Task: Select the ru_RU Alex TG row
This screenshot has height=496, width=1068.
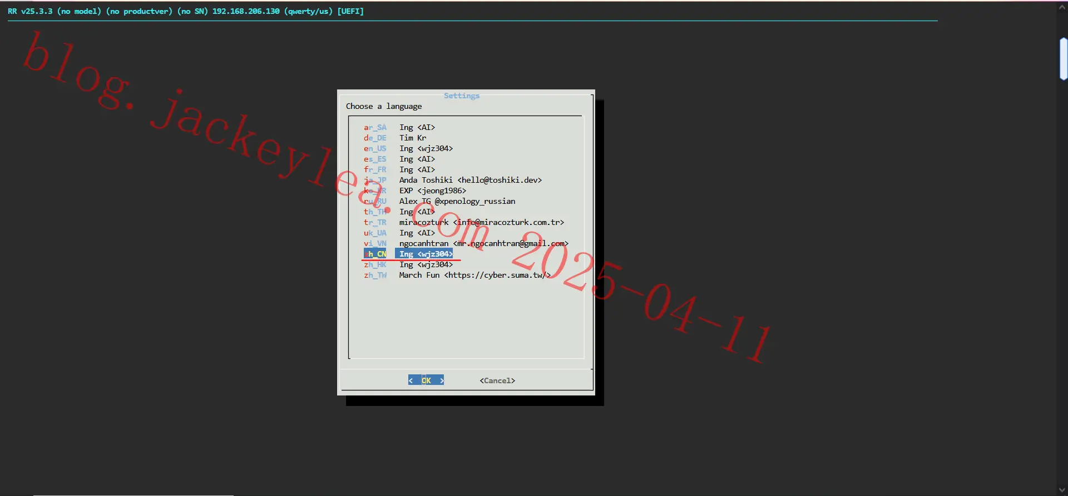Action: [x=439, y=201]
